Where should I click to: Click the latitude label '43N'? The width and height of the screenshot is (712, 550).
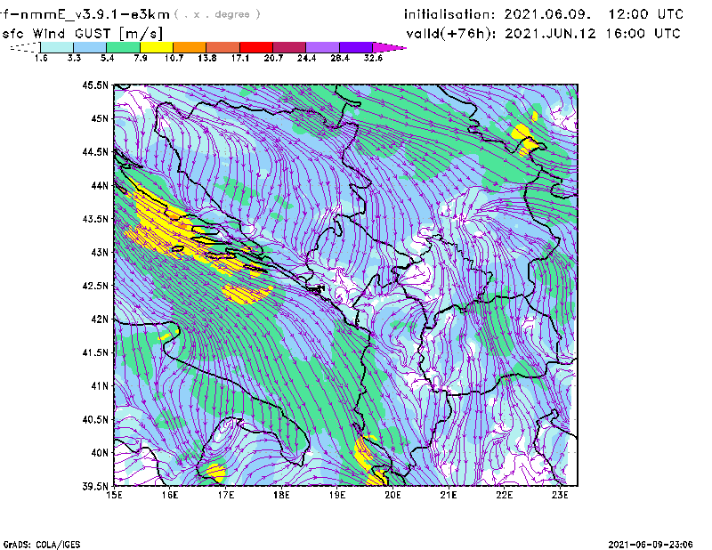(x=100, y=252)
